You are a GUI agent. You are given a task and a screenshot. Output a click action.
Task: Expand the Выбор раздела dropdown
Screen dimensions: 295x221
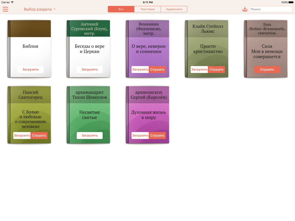pos(40,9)
